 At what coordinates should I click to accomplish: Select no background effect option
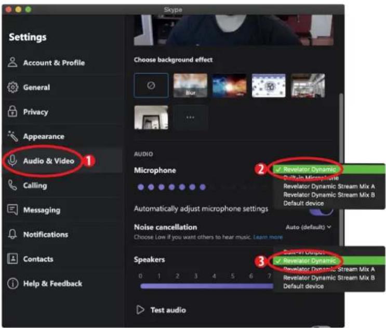pos(151,85)
